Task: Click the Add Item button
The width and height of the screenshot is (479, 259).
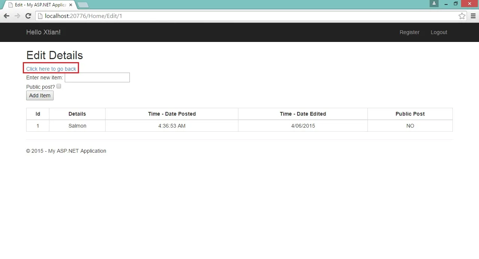Action: [40, 95]
